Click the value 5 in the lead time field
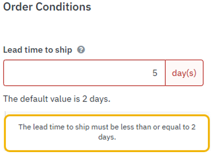Viewport: 213px width, 154px height. pos(155,73)
